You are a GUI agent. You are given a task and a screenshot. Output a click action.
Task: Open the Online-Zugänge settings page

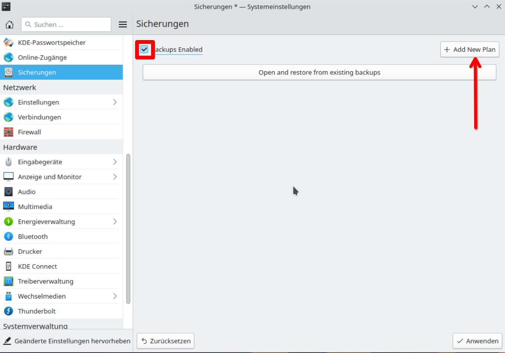(x=42, y=58)
